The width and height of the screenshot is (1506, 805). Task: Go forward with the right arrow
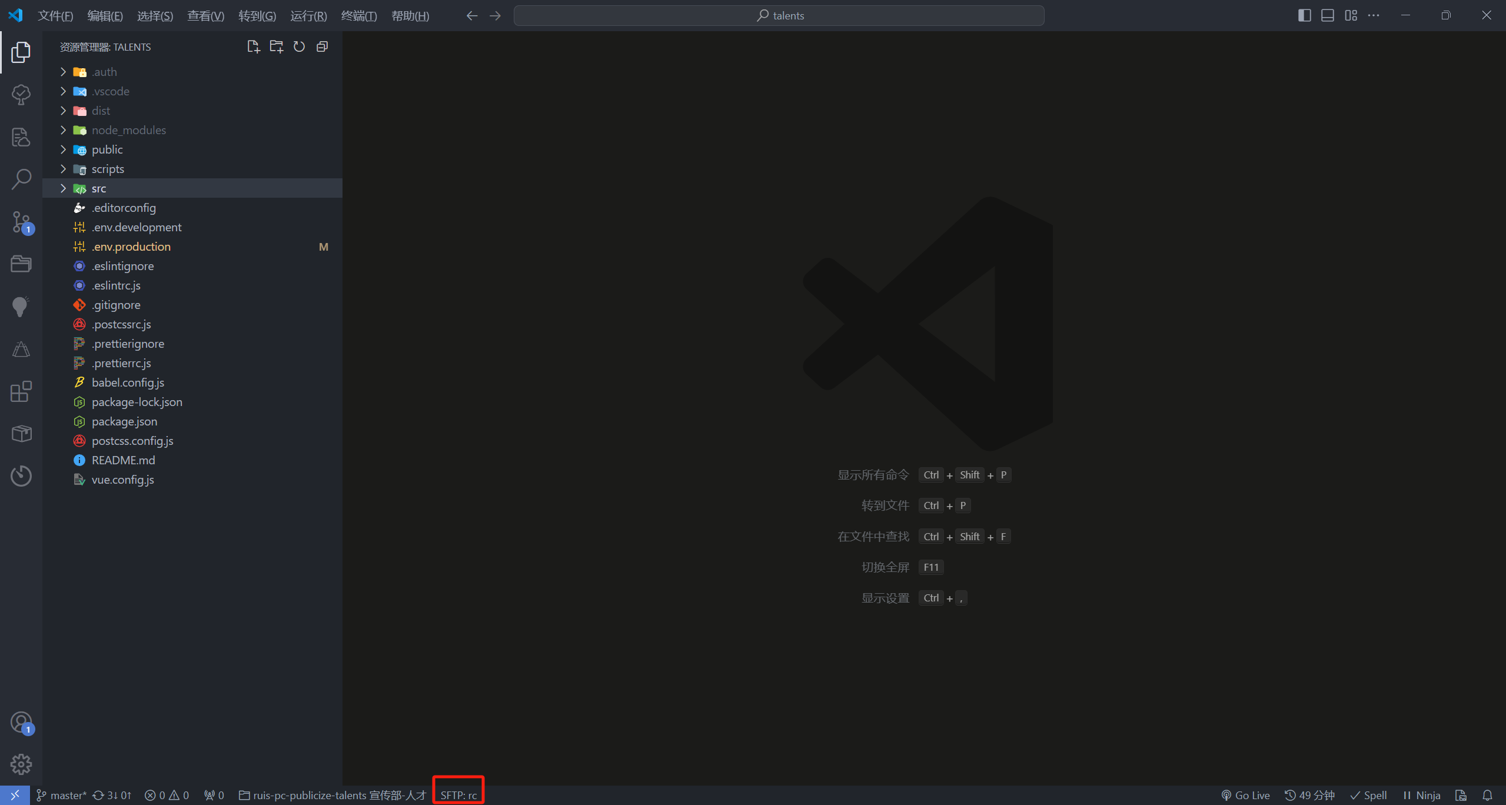[x=495, y=16]
